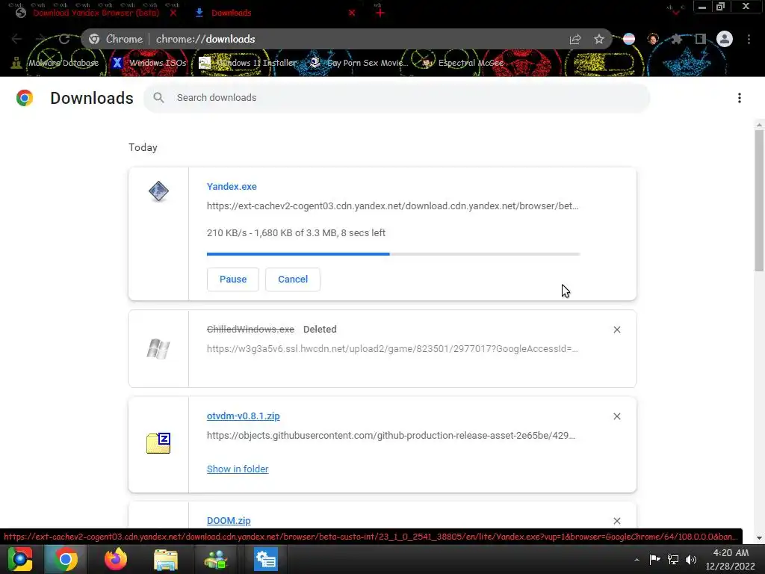Close the Downloads tab
This screenshot has width=765, height=574.
pyautogui.click(x=352, y=13)
